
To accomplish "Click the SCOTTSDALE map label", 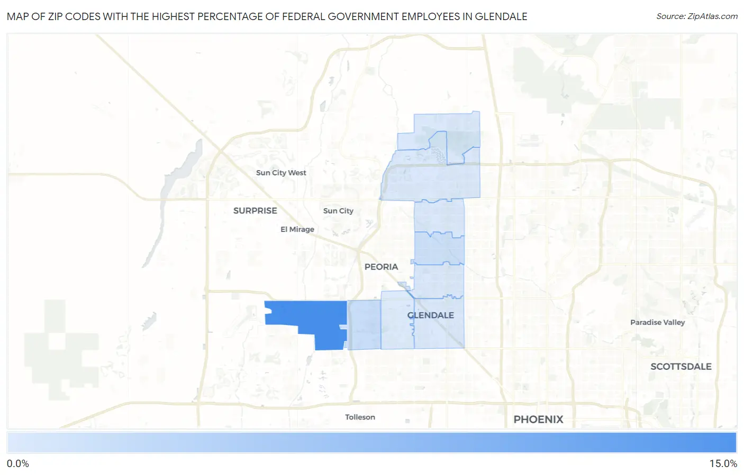I will (x=681, y=366).
